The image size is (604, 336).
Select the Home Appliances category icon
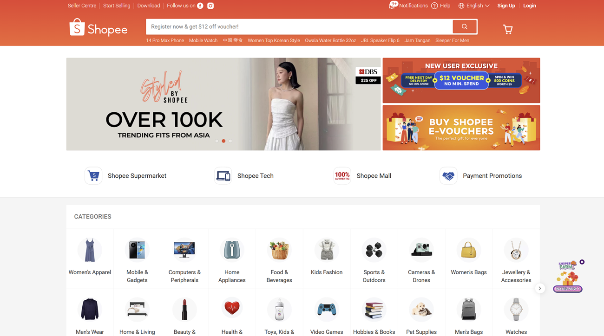pyautogui.click(x=232, y=250)
